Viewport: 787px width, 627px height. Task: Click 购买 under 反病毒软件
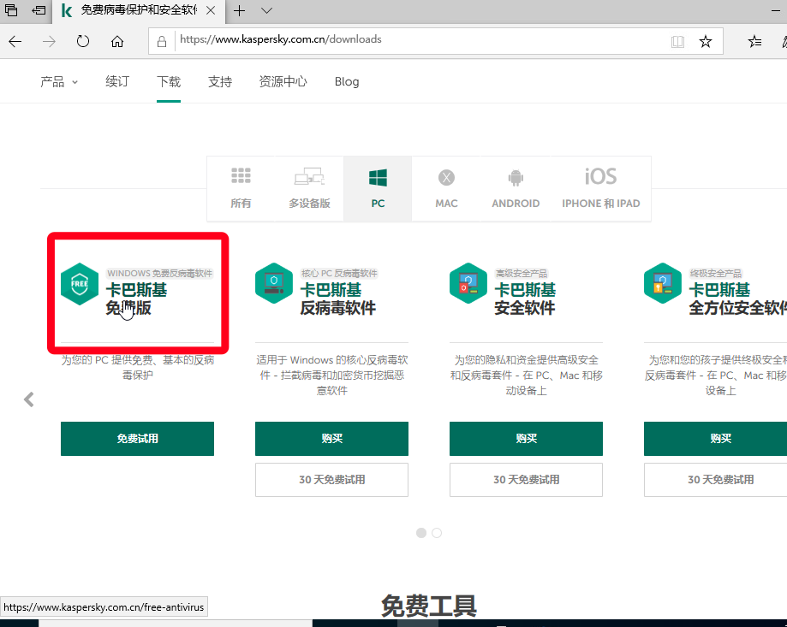(x=331, y=439)
